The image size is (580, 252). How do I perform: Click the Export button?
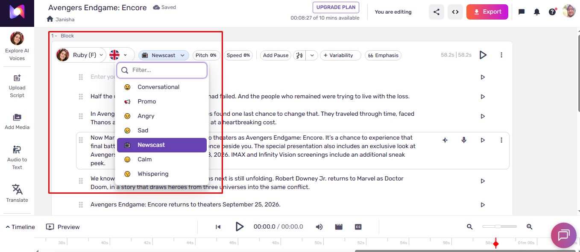[x=487, y=12]
